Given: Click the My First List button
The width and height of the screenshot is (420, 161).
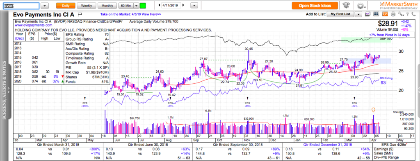Looking at the screenshot, I should (x=341, y=14).
